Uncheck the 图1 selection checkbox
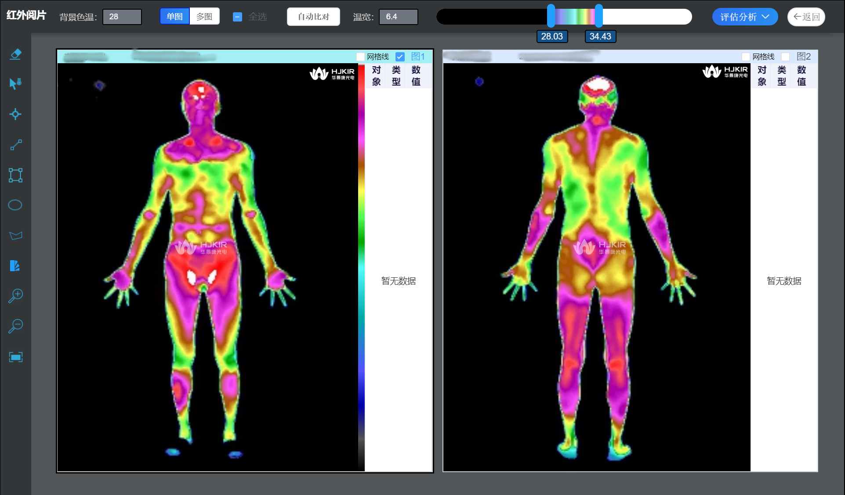 click(x=400, y=57)
